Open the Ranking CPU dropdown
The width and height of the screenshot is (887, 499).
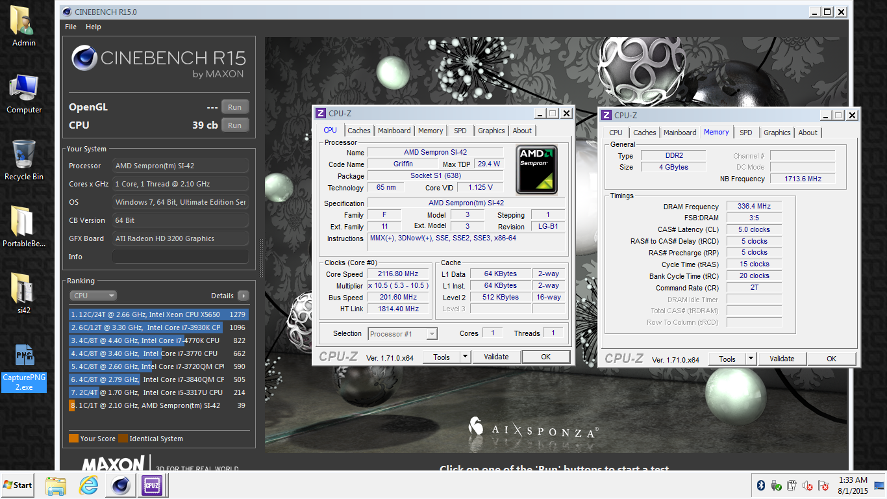pyautogui.click(x=94, y=296)
